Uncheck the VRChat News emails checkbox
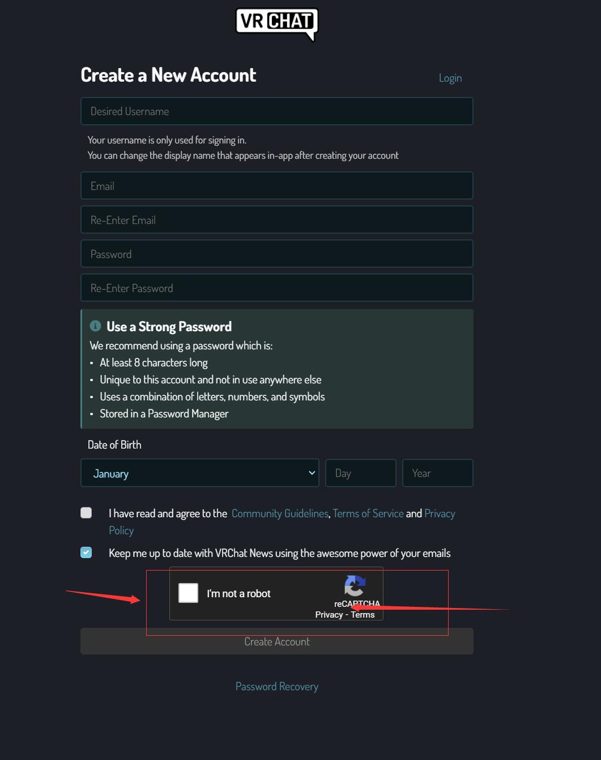 [86, 552]
